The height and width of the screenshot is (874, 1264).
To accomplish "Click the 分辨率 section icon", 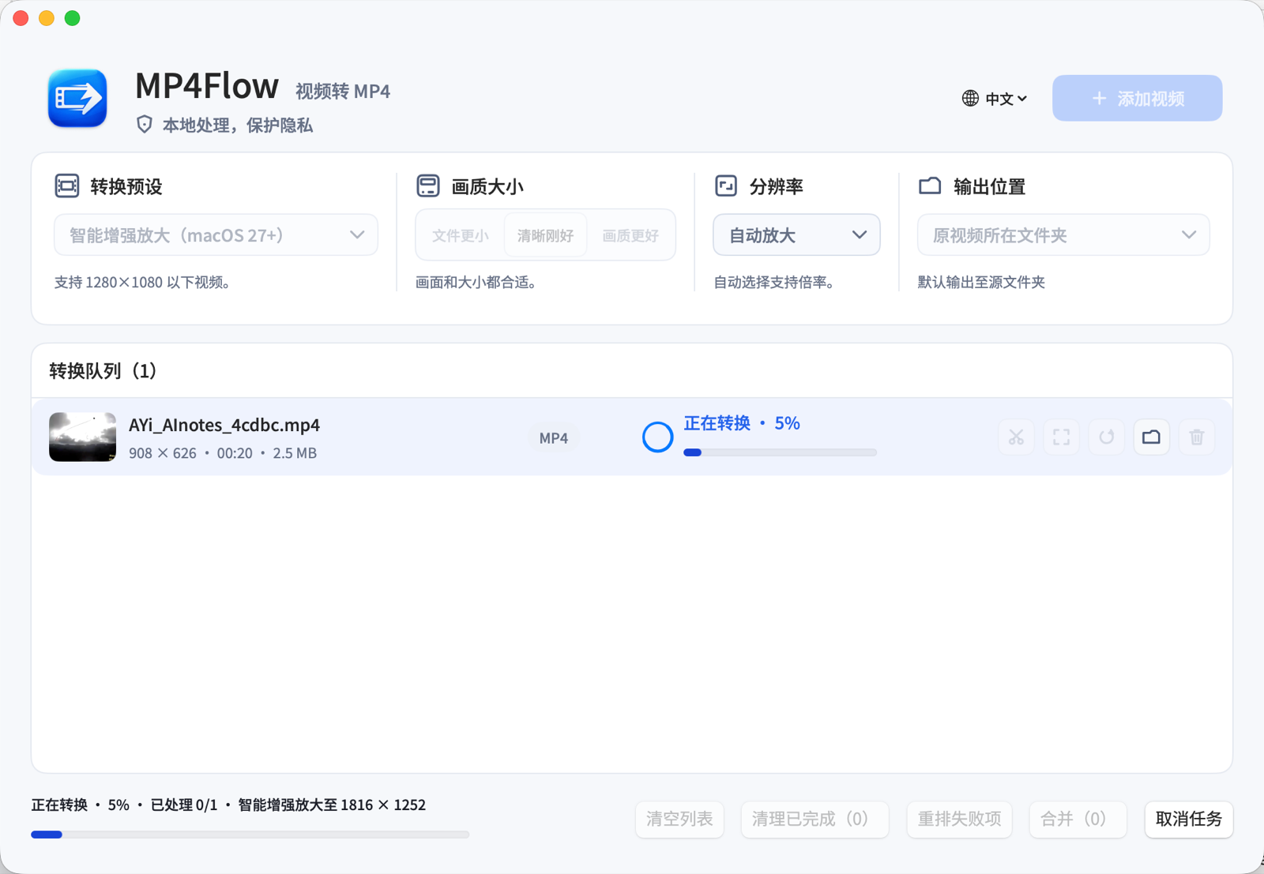I will pyautogui.click(x=726, y=186).
